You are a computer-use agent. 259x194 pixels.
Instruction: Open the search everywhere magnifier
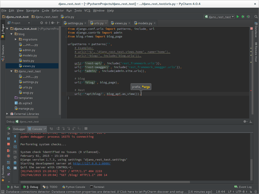[256, 17]
